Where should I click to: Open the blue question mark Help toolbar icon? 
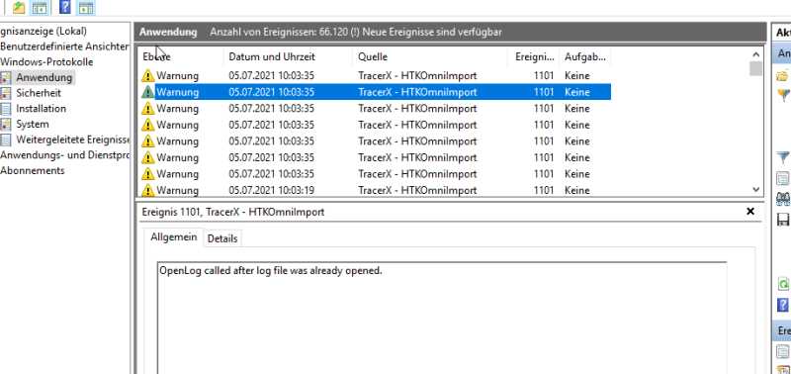click(65, 7)
